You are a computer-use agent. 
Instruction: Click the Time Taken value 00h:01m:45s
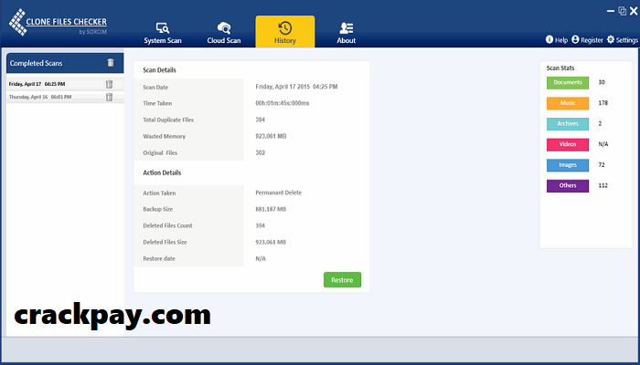(283, 103)
